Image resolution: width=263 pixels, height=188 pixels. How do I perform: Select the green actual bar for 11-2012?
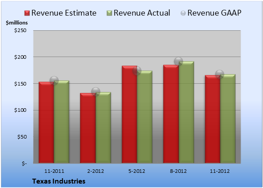pos(228,119)
